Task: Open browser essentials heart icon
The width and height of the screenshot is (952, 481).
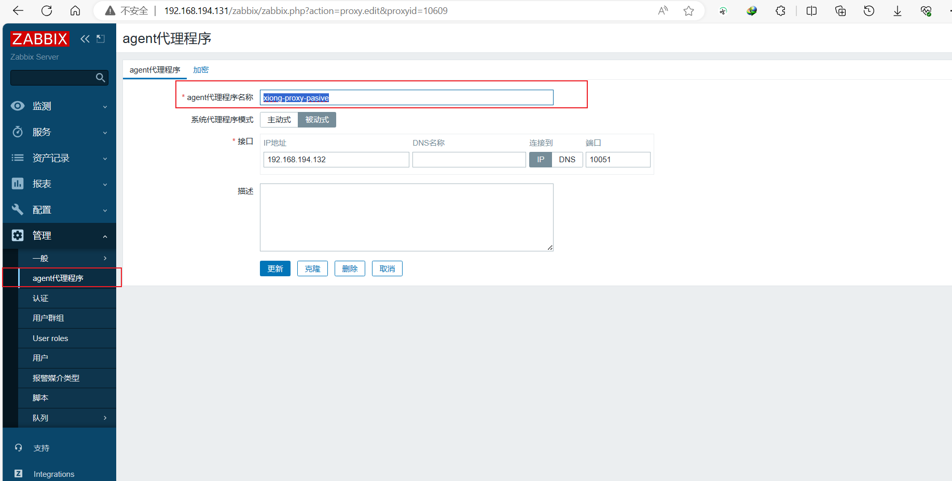Action: click(926, 11)
